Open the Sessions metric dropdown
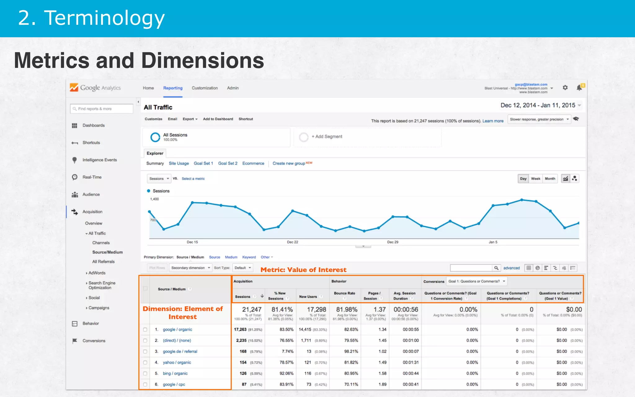Screen dimensions: 635x397 [159, 179]
